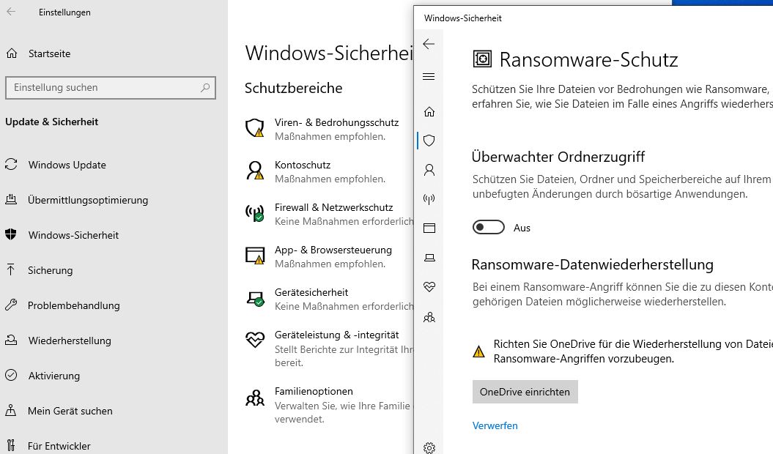Viewport: 773px width, 454px height.
Task: Open Startseite in Einstellungen sidebar
Action: 49,53
